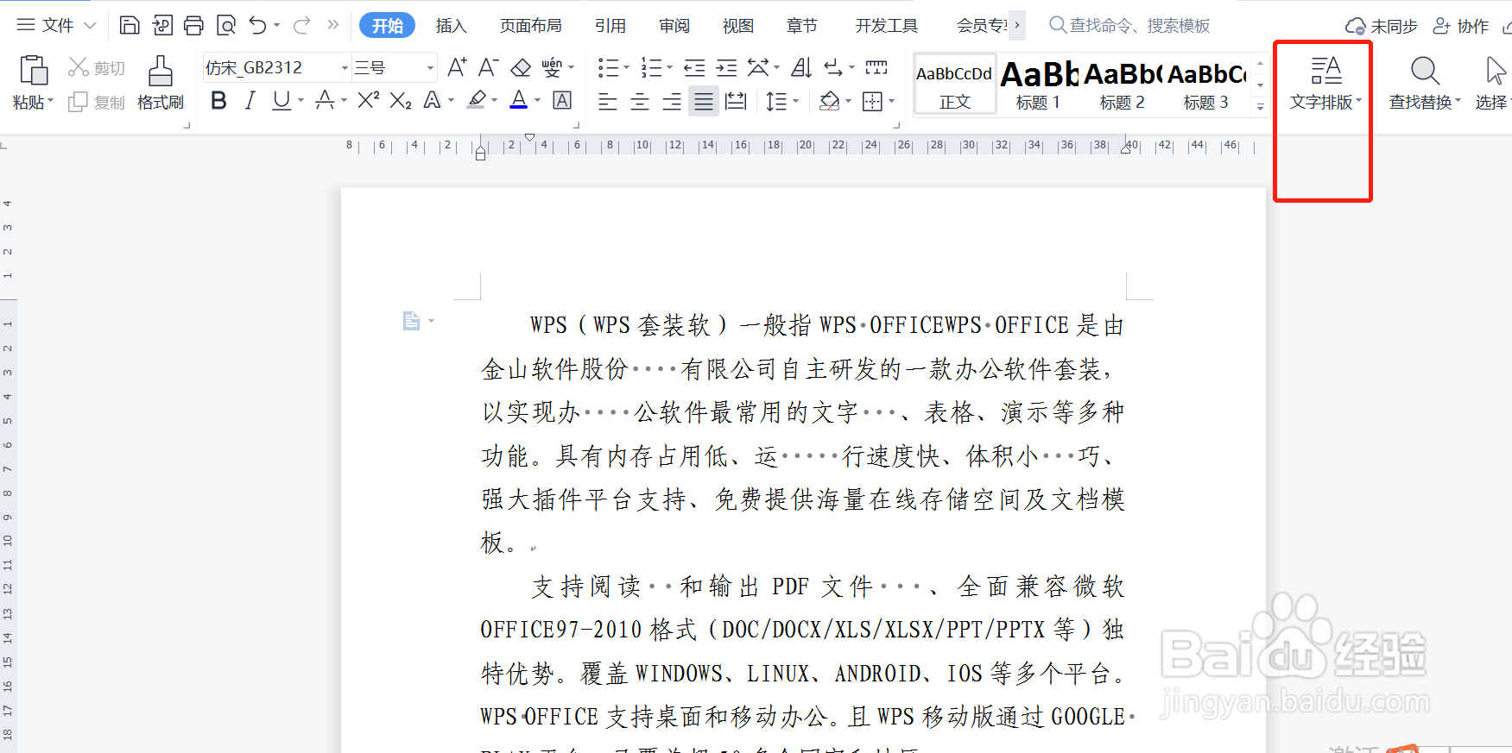Screen dimensions: 1512x753
Task: Click the character border (boxed A) icon
Action: [562, 101]
